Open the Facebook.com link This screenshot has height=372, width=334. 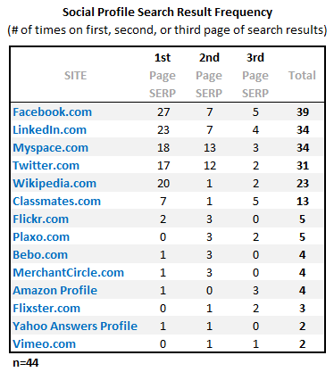coord(52,112)
